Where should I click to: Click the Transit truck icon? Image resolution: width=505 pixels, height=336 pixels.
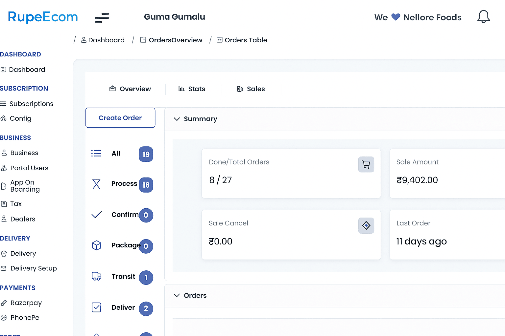(x=96, y=277)
